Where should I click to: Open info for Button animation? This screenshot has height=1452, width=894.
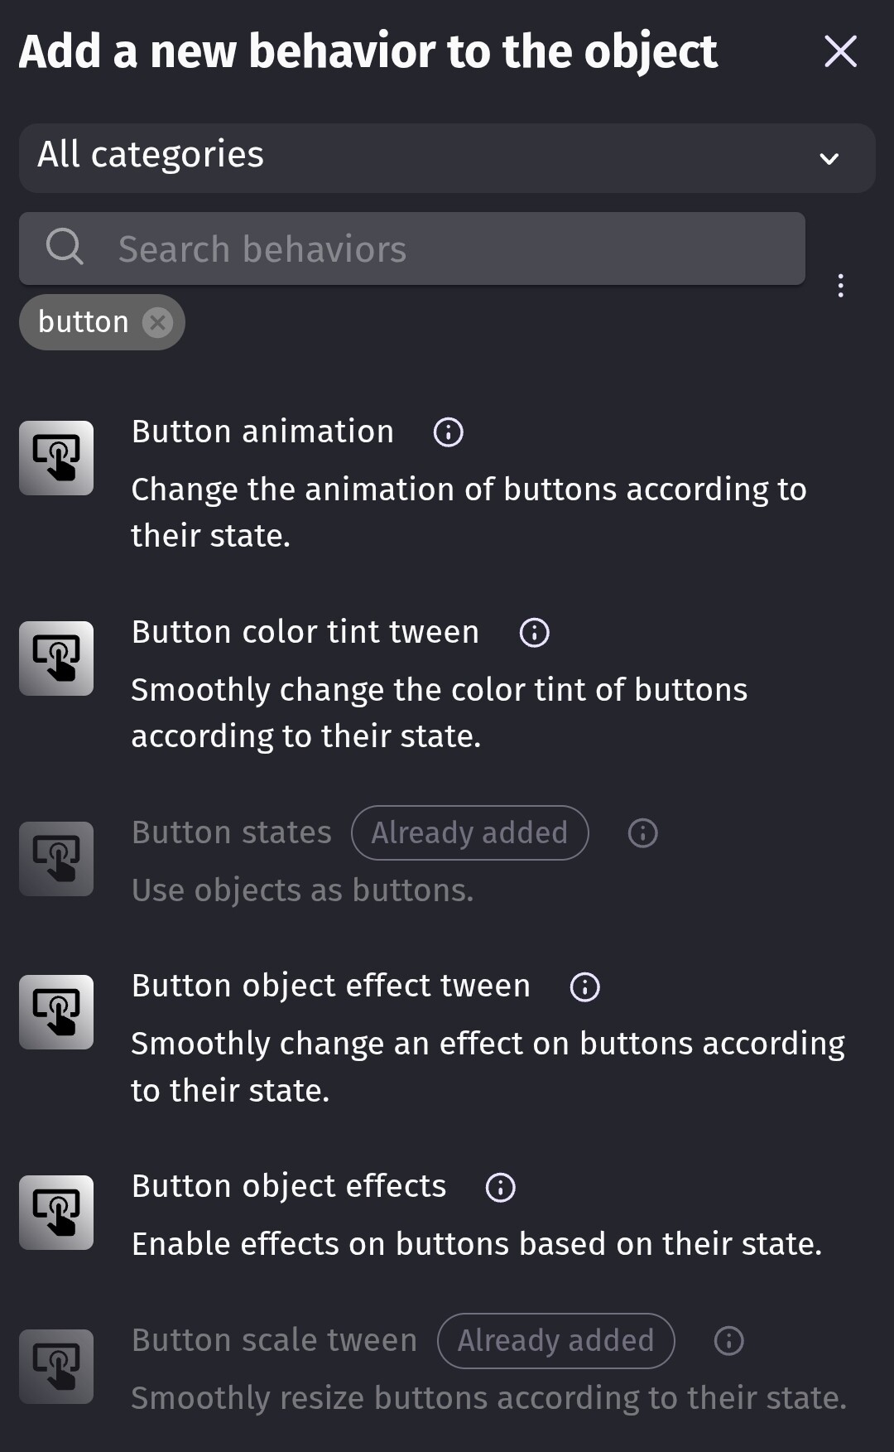[449, 432]
